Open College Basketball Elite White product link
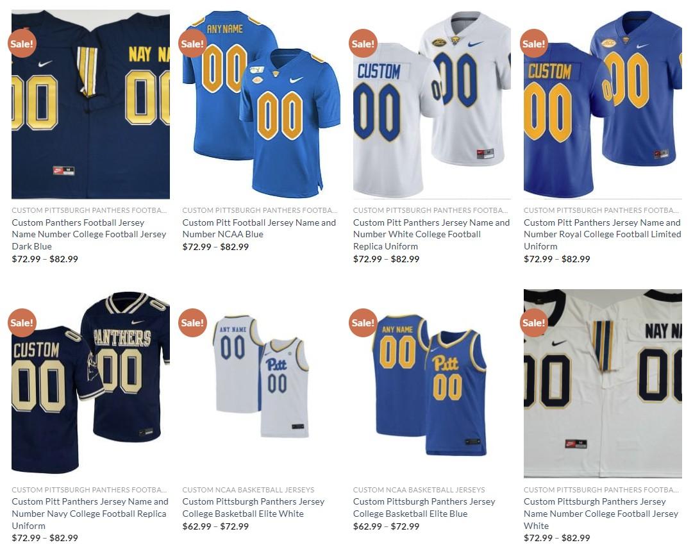This screenshot has width=693, height=545. (253, 507)
